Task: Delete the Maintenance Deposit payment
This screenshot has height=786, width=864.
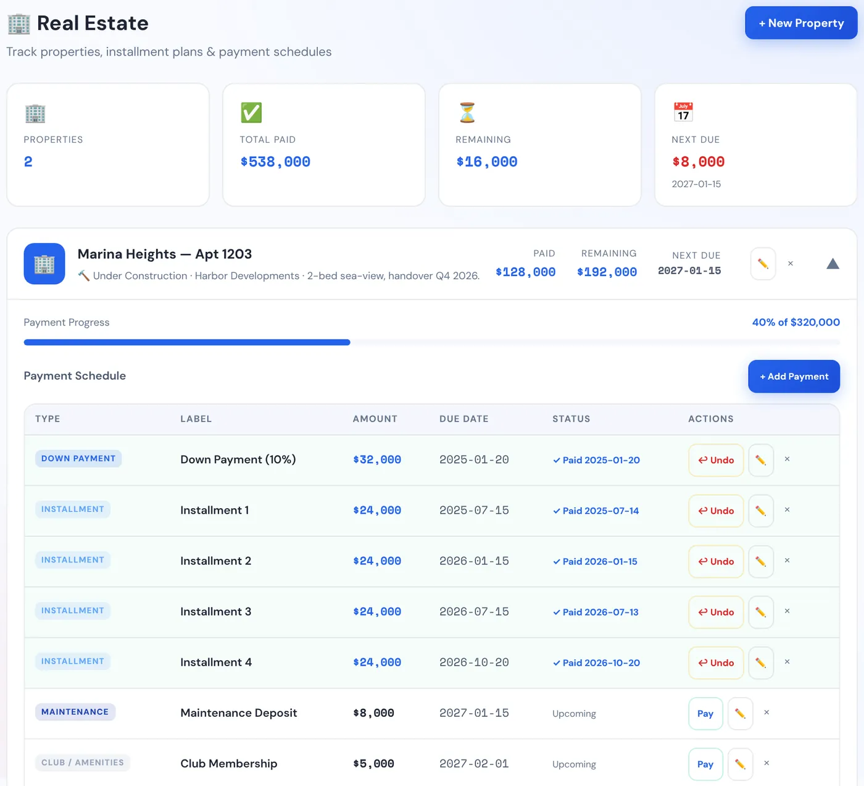Action: coord(766,712)
